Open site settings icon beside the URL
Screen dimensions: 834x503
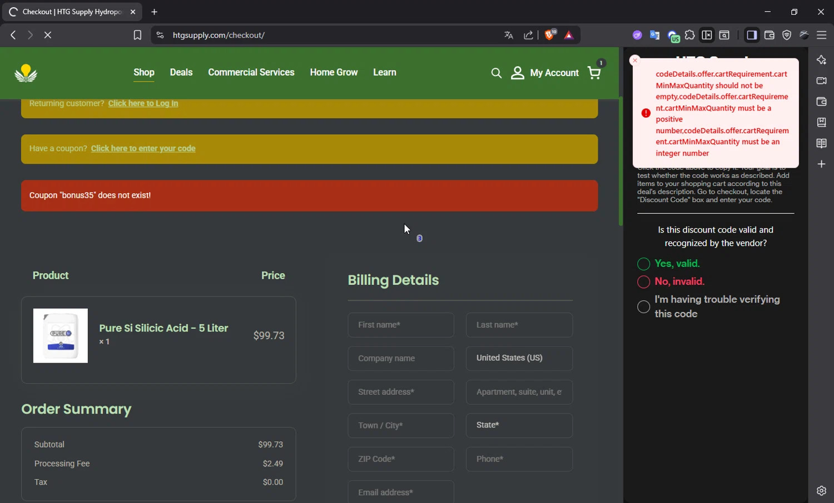pyautogui.click(x=160, y=35)
